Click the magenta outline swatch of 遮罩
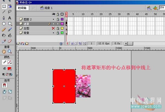 click(62, 24)
